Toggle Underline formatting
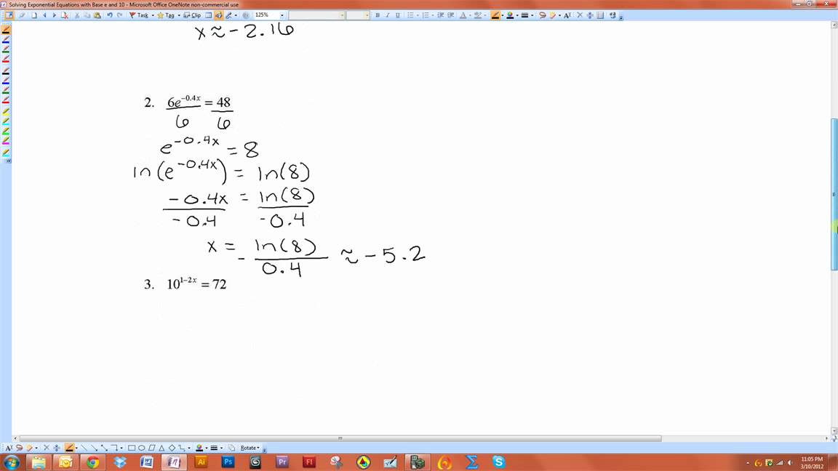The height and width of the screenshot is (471, 838). 398,15
